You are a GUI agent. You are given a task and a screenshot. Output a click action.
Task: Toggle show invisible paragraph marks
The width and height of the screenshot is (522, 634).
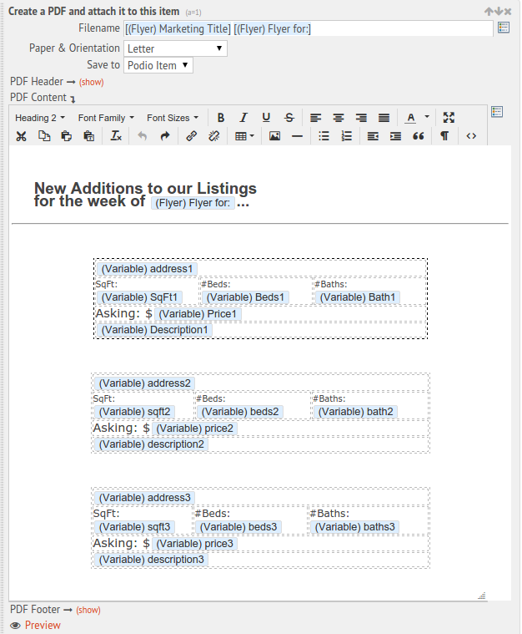coord(444,136)
